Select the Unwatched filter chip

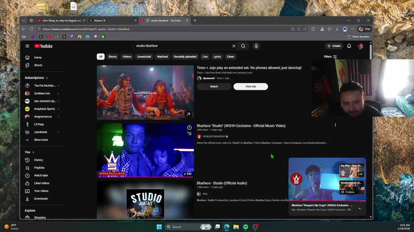click(x=144, y=57)
